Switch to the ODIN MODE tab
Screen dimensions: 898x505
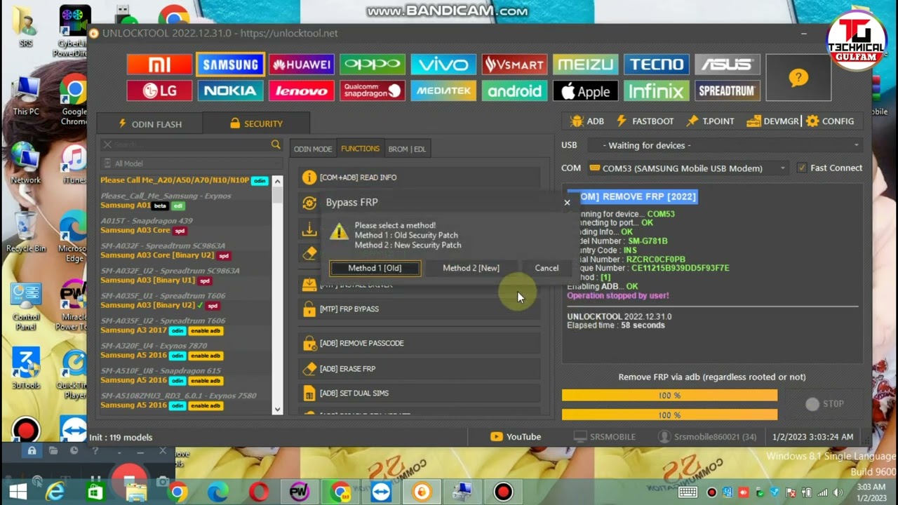(313, 149)
